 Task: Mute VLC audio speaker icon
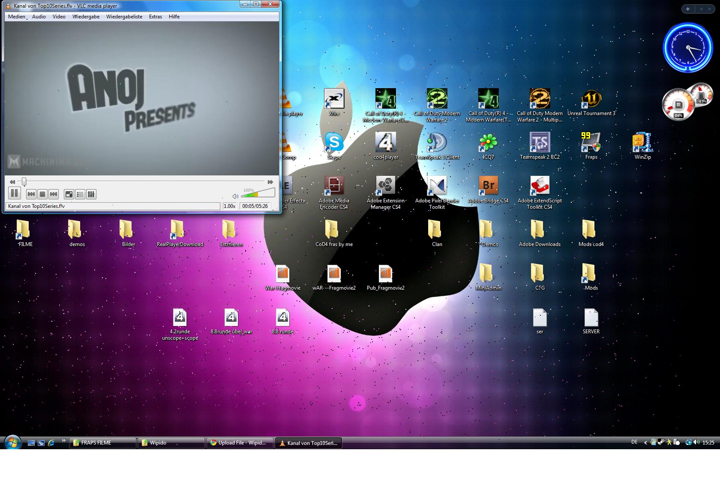235,196
